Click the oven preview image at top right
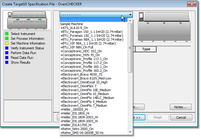201x139 pixels. pyautogui.click(x=164, y=27)
